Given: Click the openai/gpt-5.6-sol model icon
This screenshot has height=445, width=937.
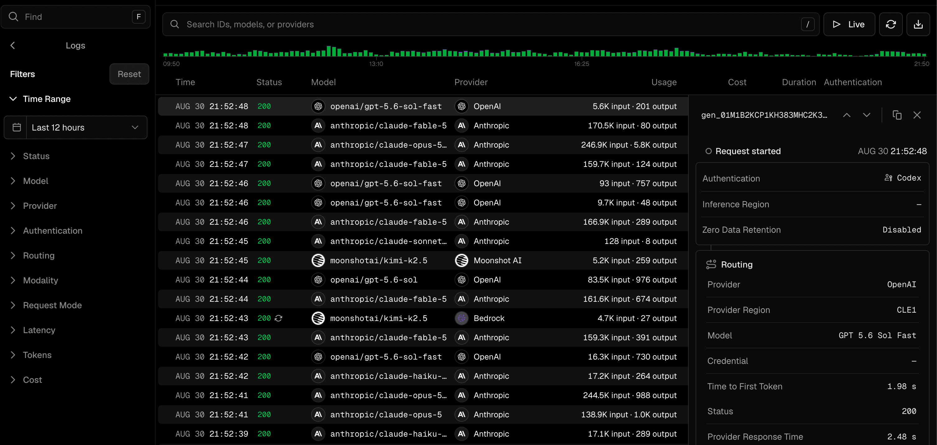Looking at the screenshot, I should point(318,280).
